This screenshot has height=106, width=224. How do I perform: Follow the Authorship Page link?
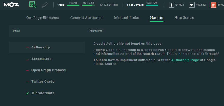(185, 60)
